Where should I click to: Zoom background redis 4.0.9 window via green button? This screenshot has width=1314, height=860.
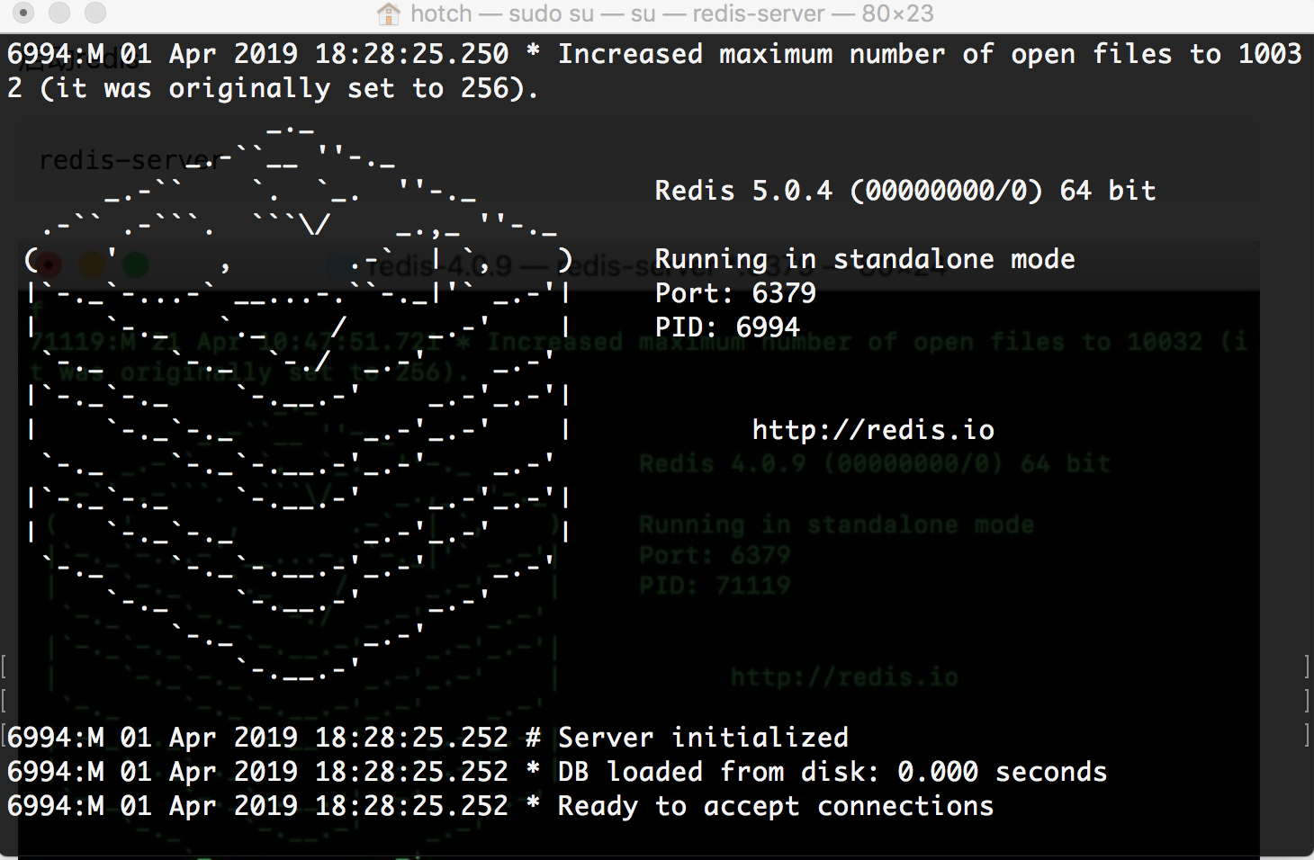(x=135, y=264)
